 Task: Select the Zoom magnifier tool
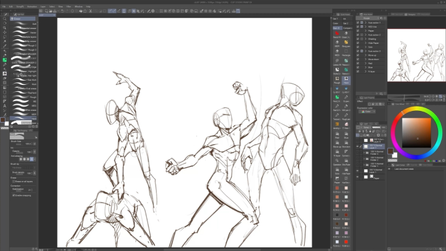point(4,19)
